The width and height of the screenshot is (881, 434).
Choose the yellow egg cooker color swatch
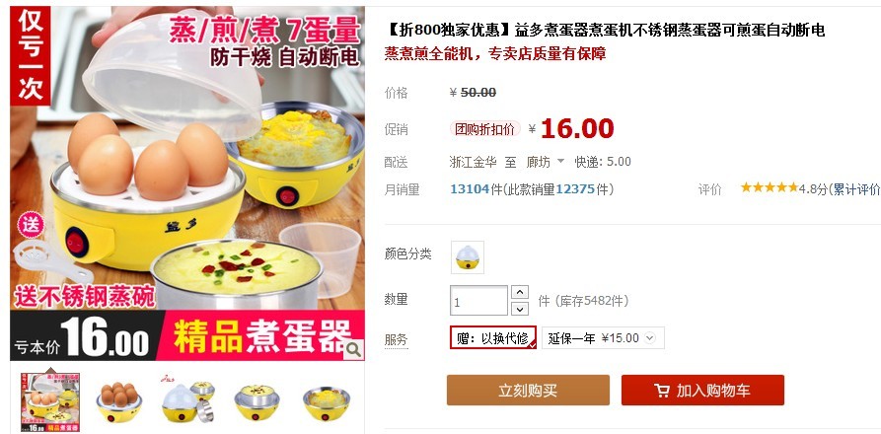[x=468, y=257]
